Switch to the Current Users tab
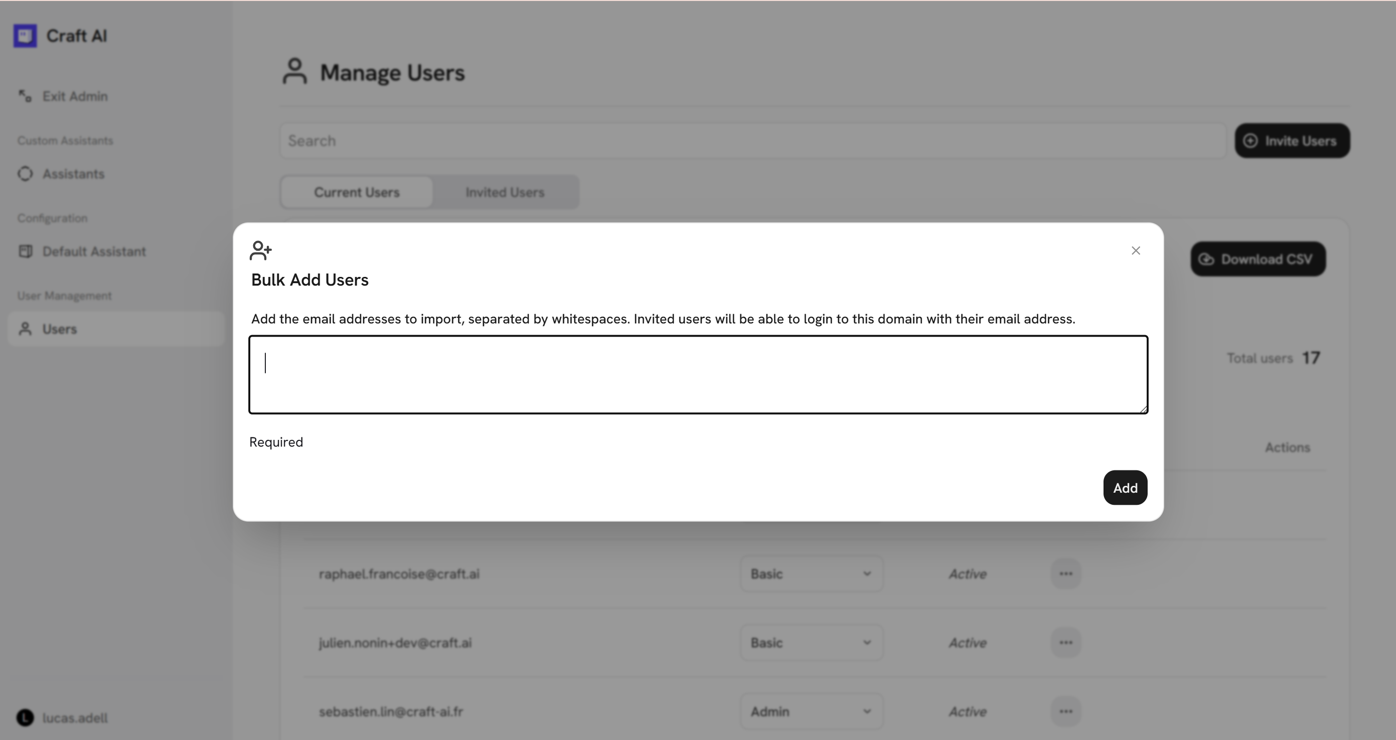The width and height of the screenshot is (1396, 740). (357, 193)
